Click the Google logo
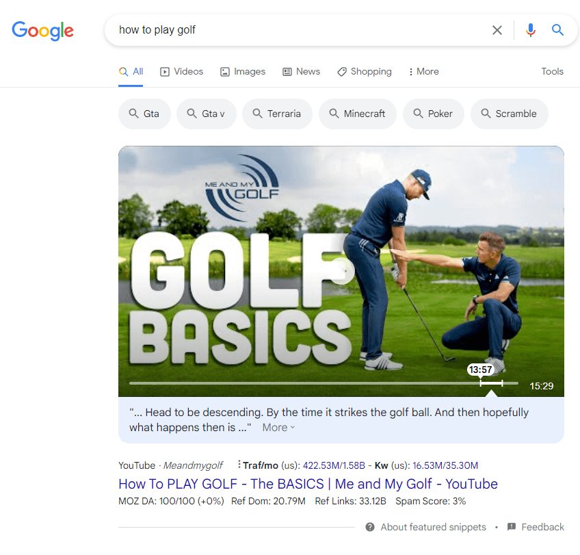 [x=42, y=31]
